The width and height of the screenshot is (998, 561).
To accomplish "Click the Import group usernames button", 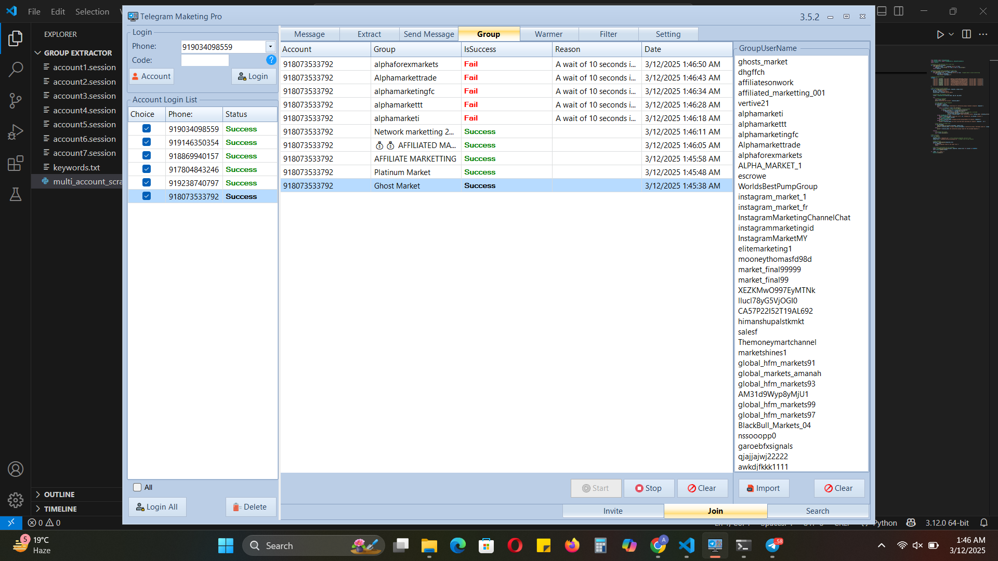I will tap(764, 488).
